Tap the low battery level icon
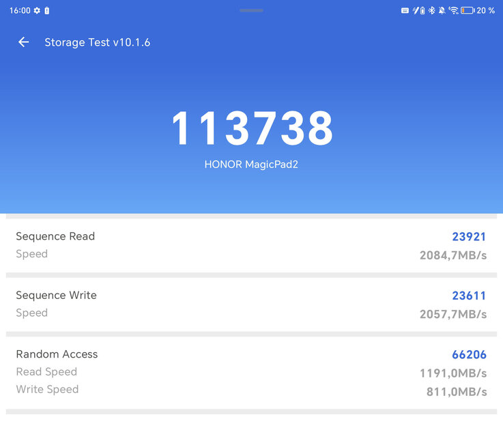 coord(468,11)
